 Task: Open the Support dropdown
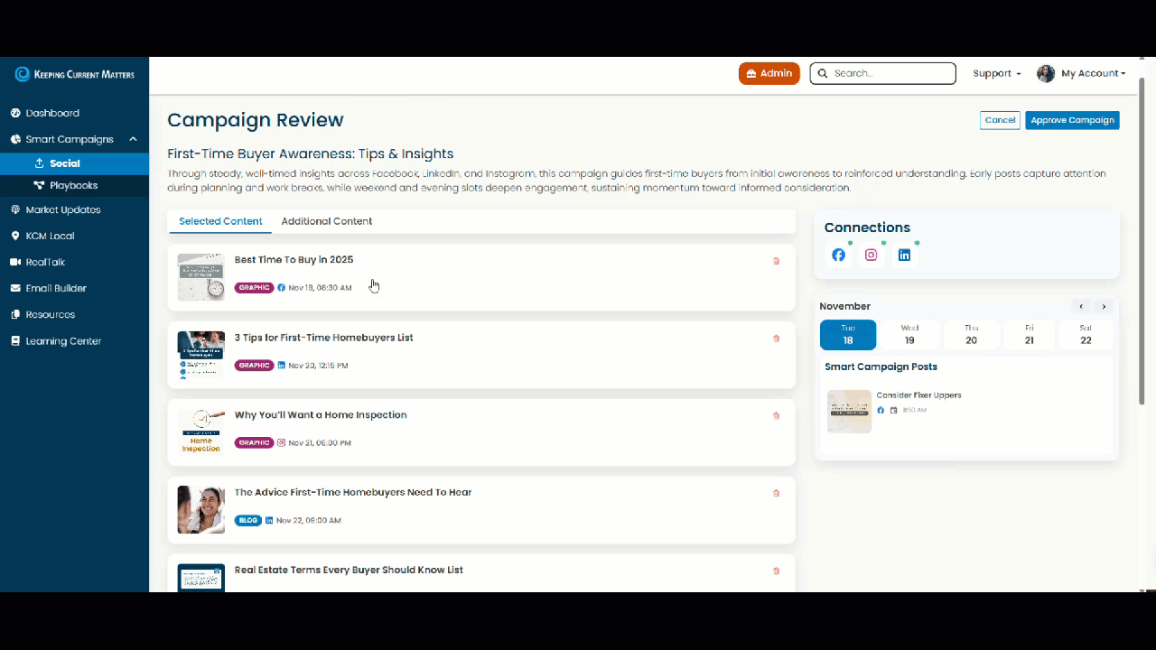pyautogui.click(x=996, y=73)
